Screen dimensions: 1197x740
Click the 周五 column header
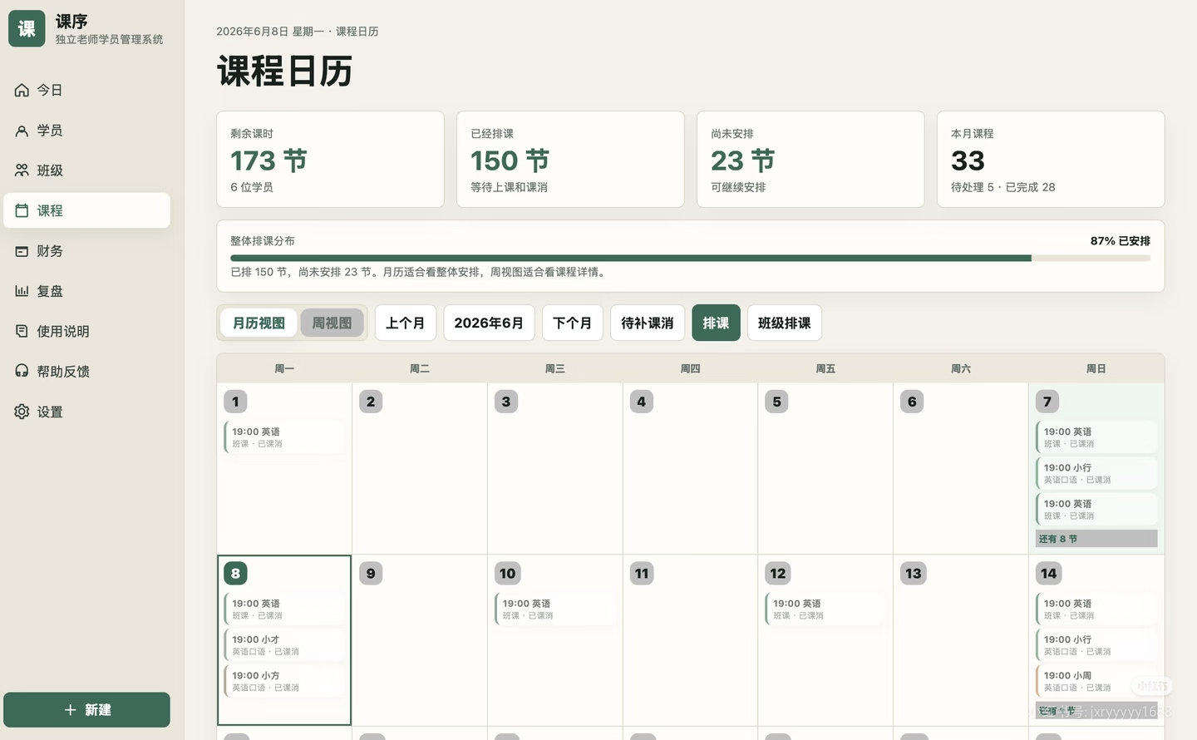(825, 368)
